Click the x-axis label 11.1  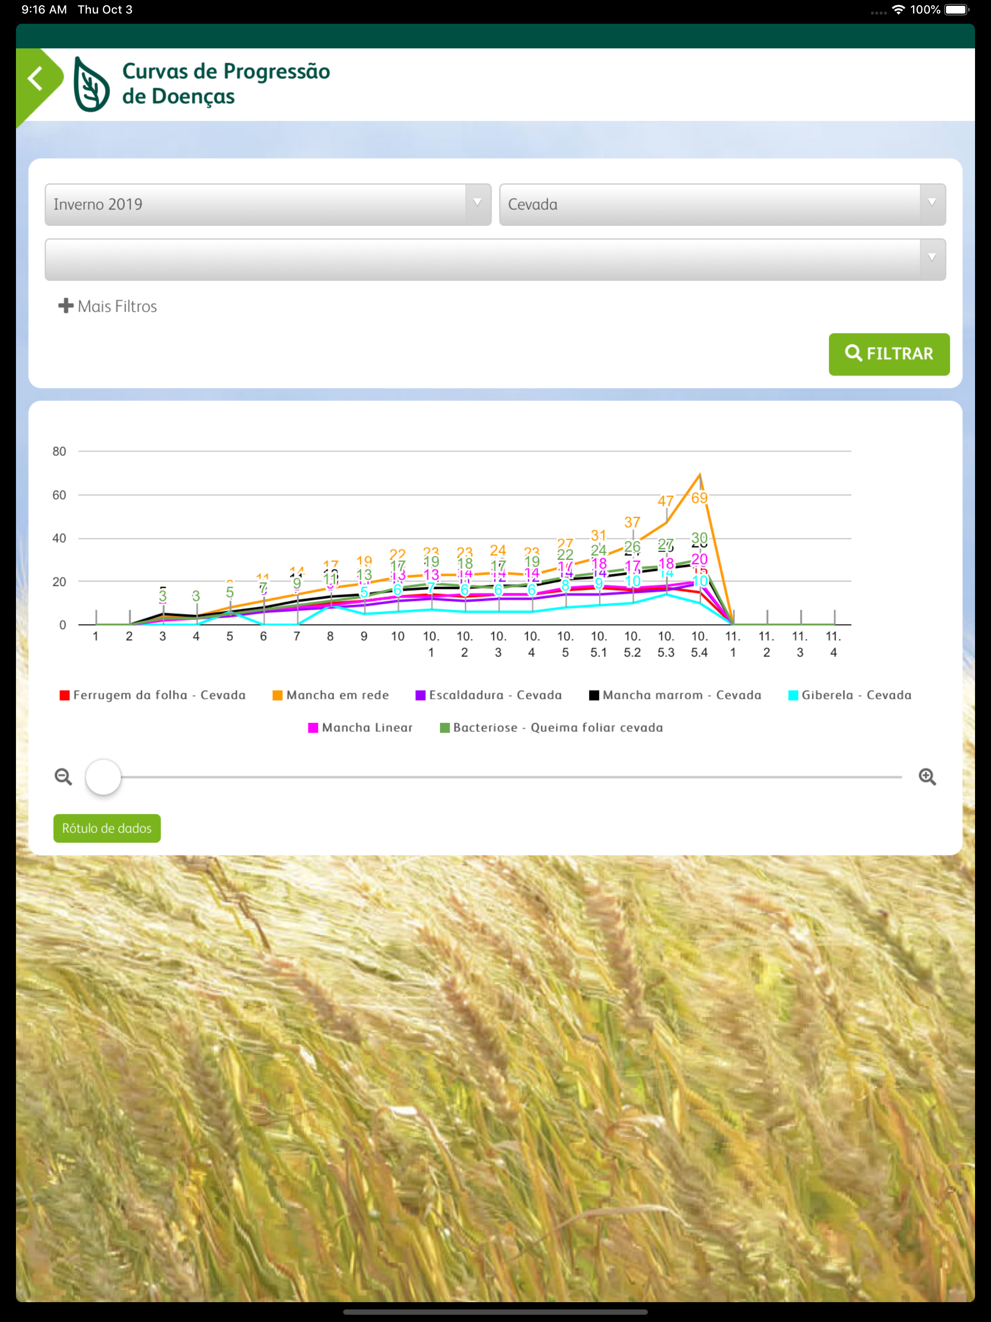(x=733, y=644)
